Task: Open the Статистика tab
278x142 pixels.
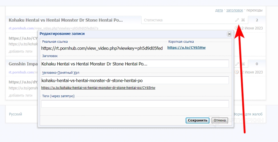Action: (x=153, y=20)
